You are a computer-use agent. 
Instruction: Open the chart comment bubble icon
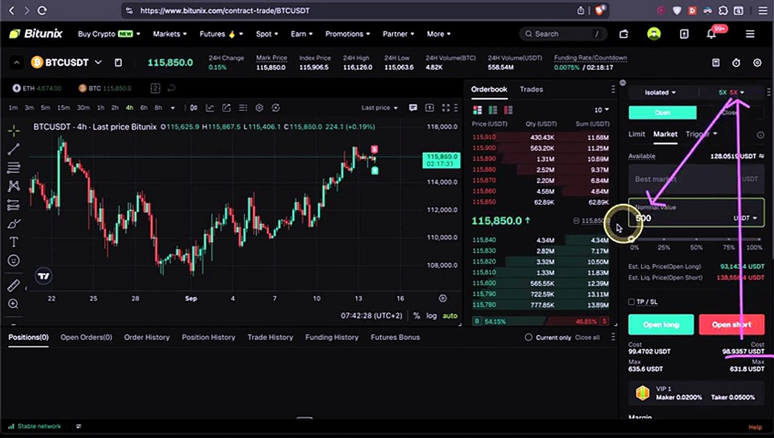pyautogui.click(x=413, y=108)
